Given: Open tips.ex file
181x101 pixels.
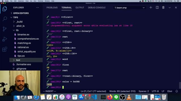Looking at the screenshot, I should (x=21, y=56).
